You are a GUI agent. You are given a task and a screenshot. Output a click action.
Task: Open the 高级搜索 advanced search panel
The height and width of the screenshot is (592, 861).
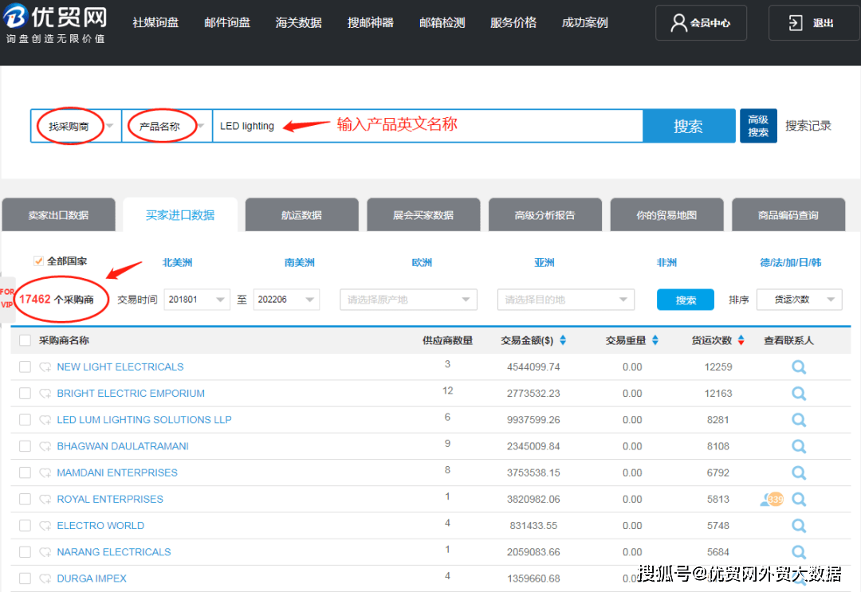(x=758, y=125)
